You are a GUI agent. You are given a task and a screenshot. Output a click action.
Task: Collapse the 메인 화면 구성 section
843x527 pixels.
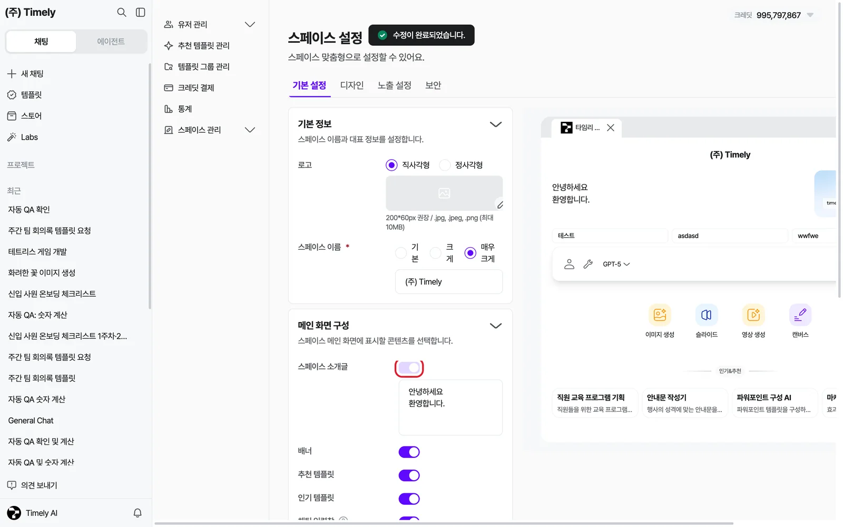coord(496,326)
